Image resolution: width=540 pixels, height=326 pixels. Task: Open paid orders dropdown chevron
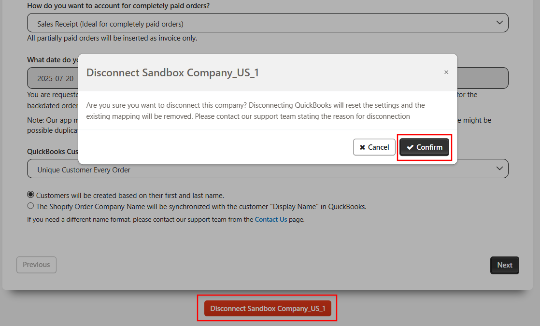pyautogui.click(x=499, y=23)
